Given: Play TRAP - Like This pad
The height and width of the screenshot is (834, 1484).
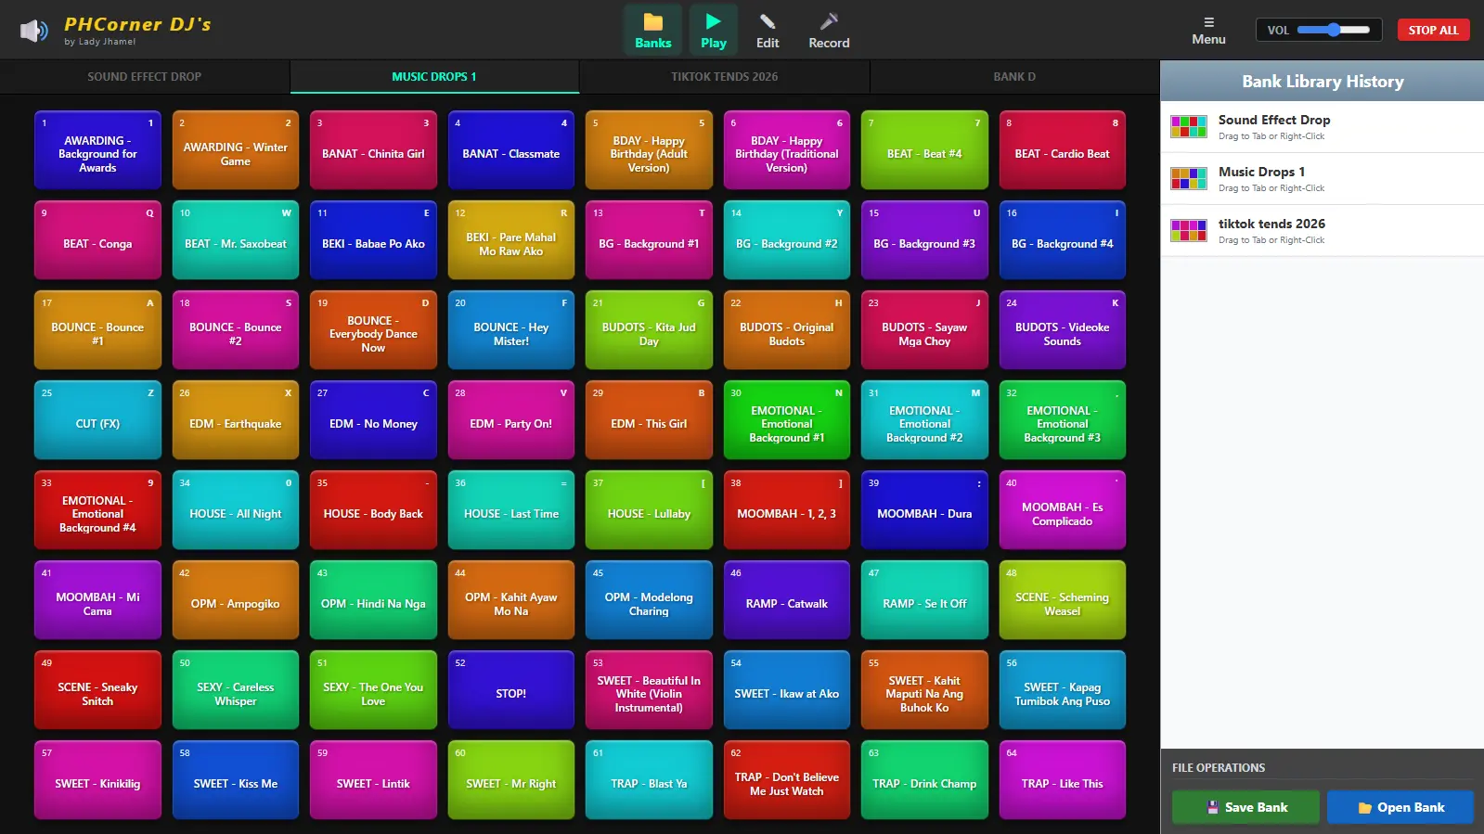Looking at the screenshot, I should [1063, 779].
